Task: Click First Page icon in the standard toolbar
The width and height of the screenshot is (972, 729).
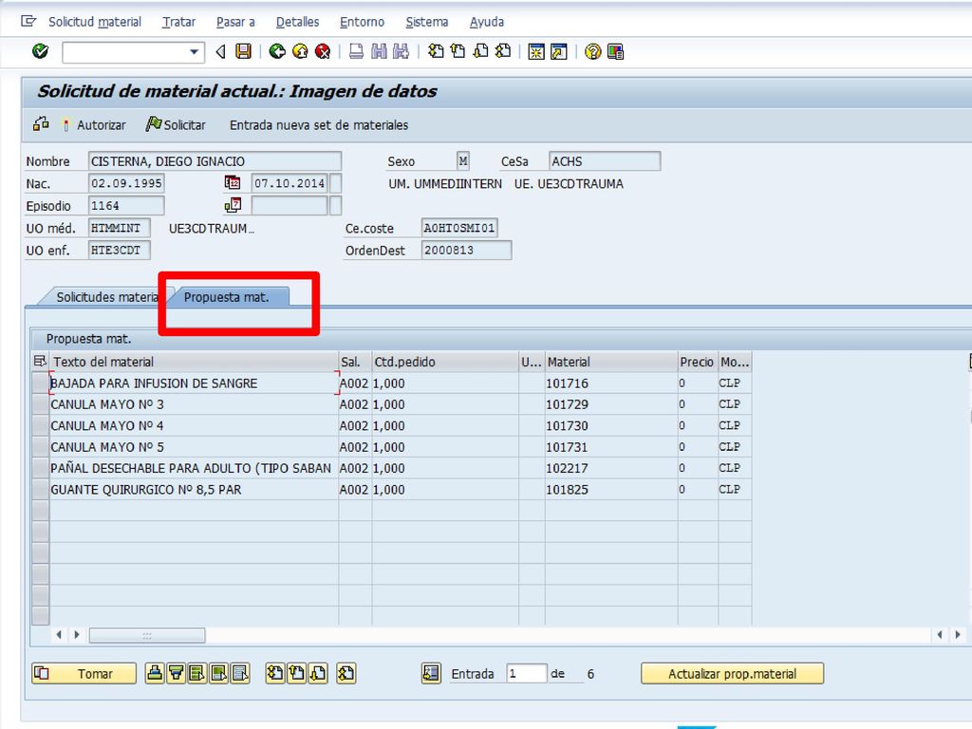Action: click(436, 51)
